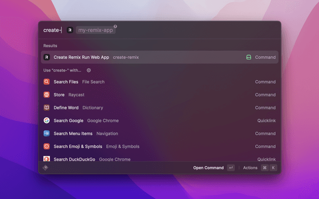Image resolution: width=319 pixels, height=199 pixels.
Task: Click the my-remix-app argument field
Action: (96, 30)
